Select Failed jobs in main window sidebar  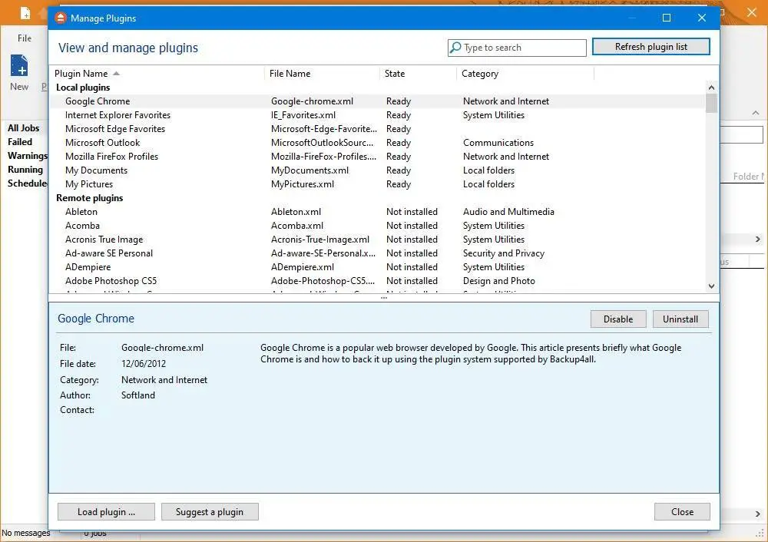20,141
